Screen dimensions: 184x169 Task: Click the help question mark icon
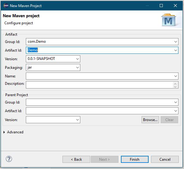tap(9, 159)
